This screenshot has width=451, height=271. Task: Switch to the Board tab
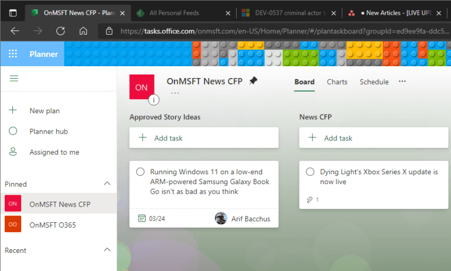click(304, 82)
